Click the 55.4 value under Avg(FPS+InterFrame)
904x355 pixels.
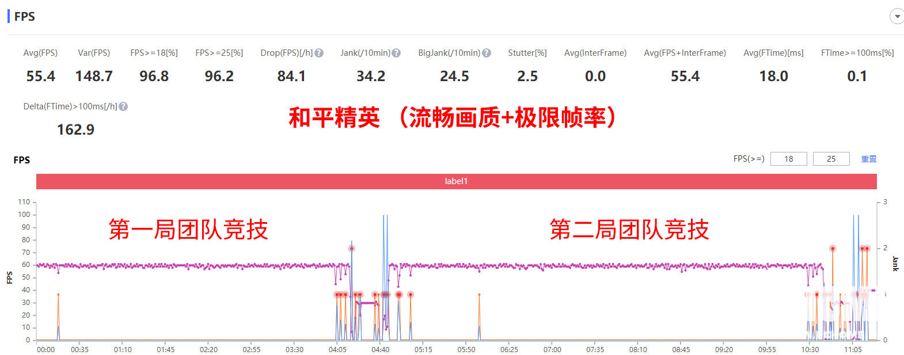(685, 77)
